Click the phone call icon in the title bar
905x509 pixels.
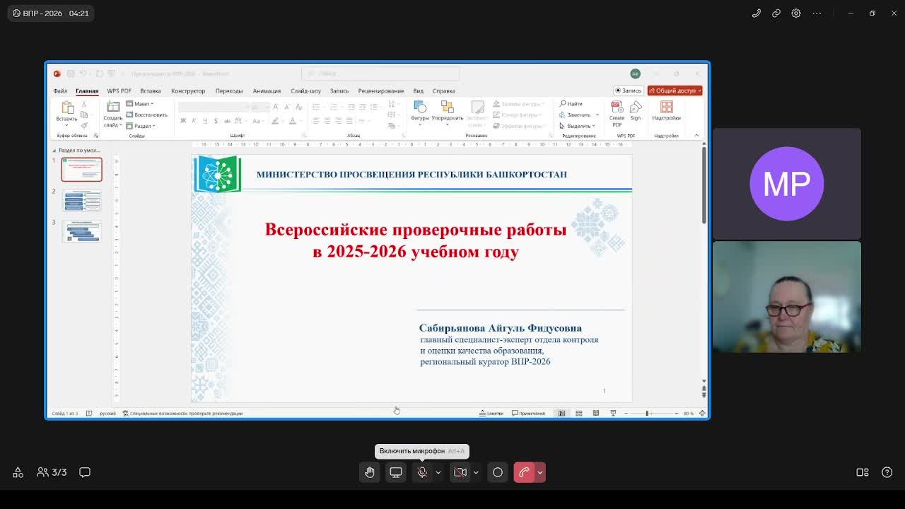point(757,13)
